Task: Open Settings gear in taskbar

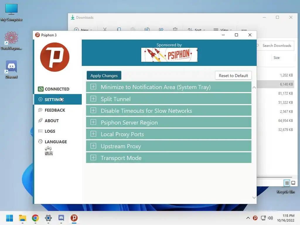Action: point(48,218)
